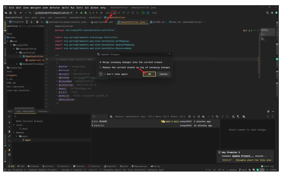Open Search Everywhere magnifier icon
Image resolution: width=282 pixels, height=177 pixels.
point(267,13)
